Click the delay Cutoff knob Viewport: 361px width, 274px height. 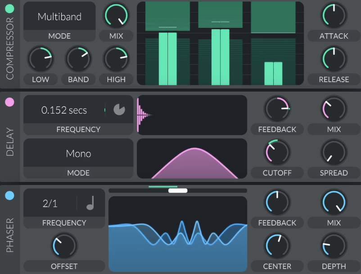point(277,153)
